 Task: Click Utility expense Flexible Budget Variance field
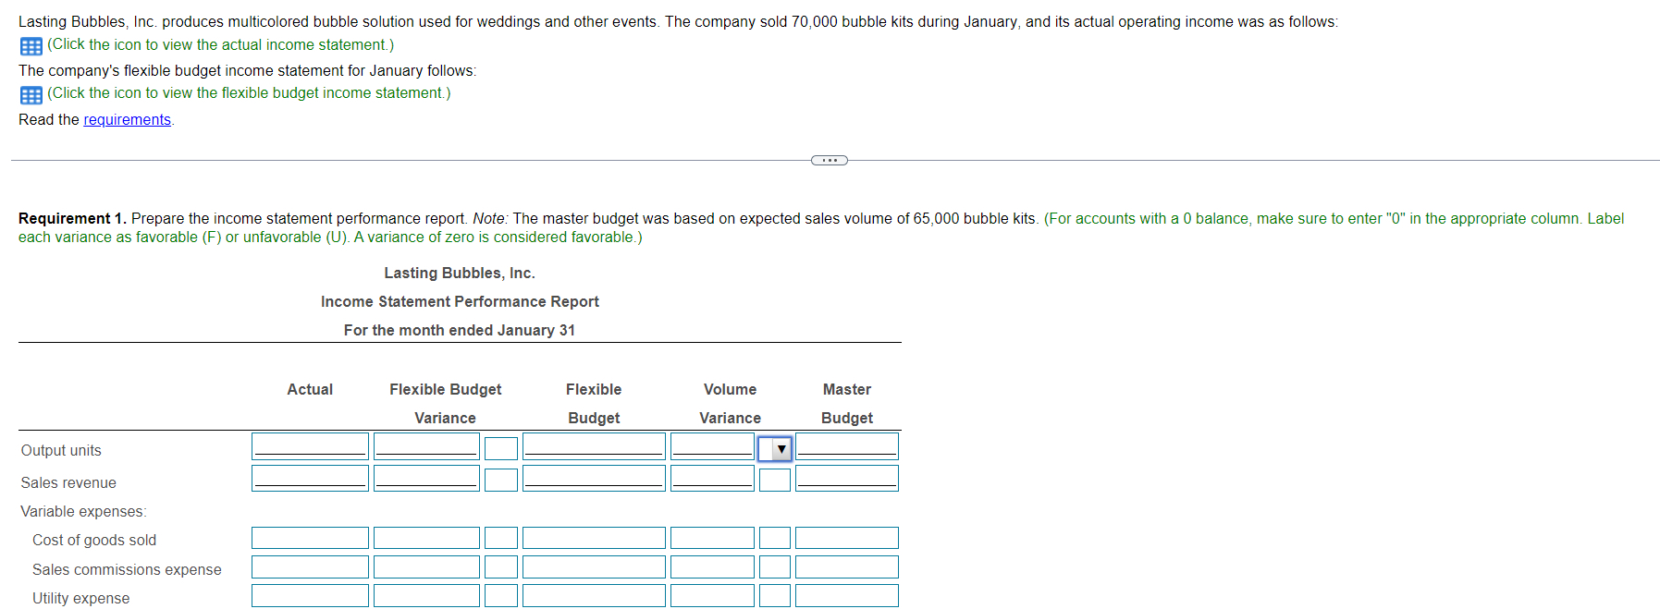pyautogui.click(x=426, y=595)
